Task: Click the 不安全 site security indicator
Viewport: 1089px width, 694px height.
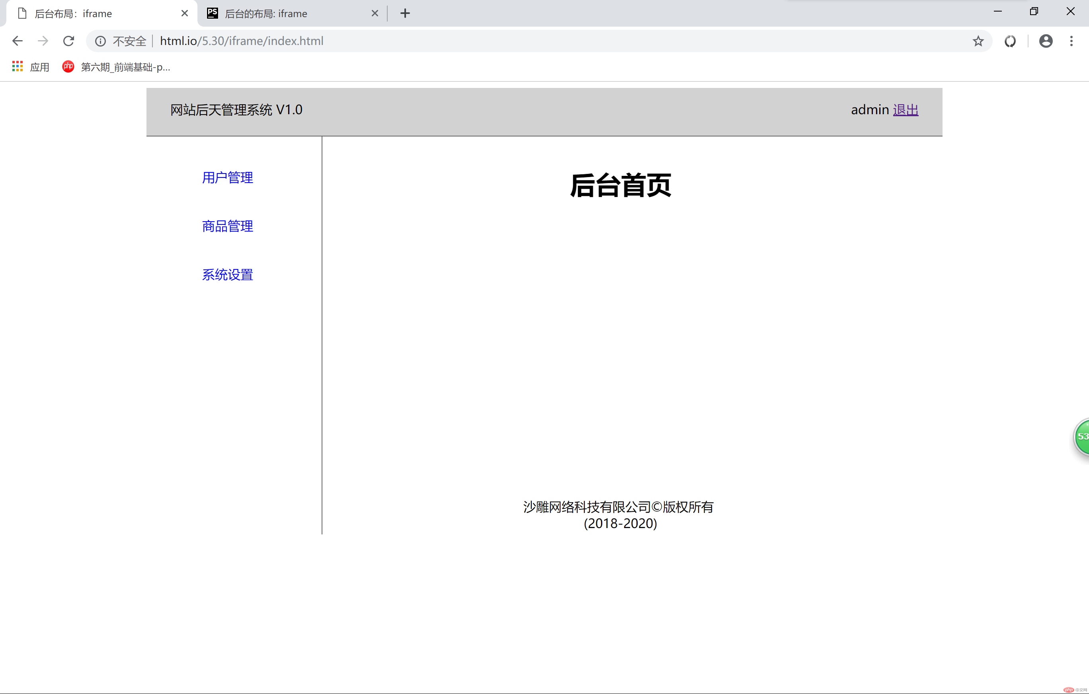Action: (129, 41)
